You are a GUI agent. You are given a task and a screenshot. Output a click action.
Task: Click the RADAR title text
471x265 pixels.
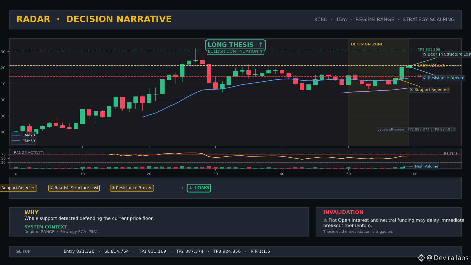coord(33,19)
